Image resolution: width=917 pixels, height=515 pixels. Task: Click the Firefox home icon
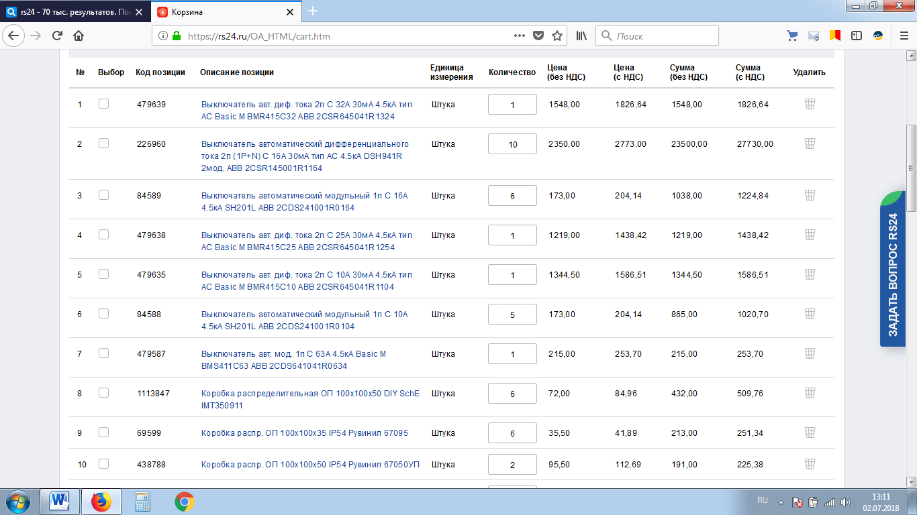(79, 36)
